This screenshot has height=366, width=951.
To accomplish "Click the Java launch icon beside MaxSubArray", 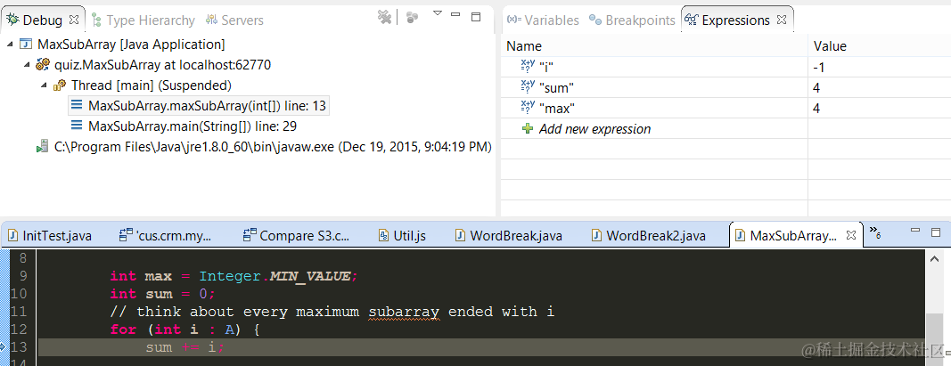I will pos(26,45).
